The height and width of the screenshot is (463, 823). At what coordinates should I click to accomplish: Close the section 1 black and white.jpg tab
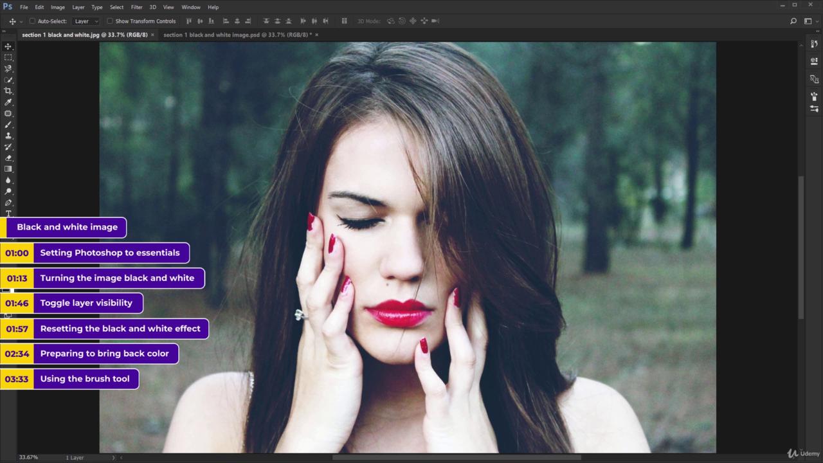tap(152, 35)
